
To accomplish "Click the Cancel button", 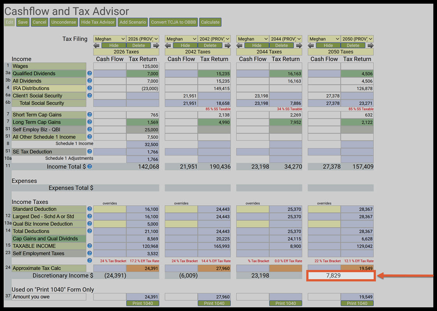I will pyautogui.click(x=39, y=22).
